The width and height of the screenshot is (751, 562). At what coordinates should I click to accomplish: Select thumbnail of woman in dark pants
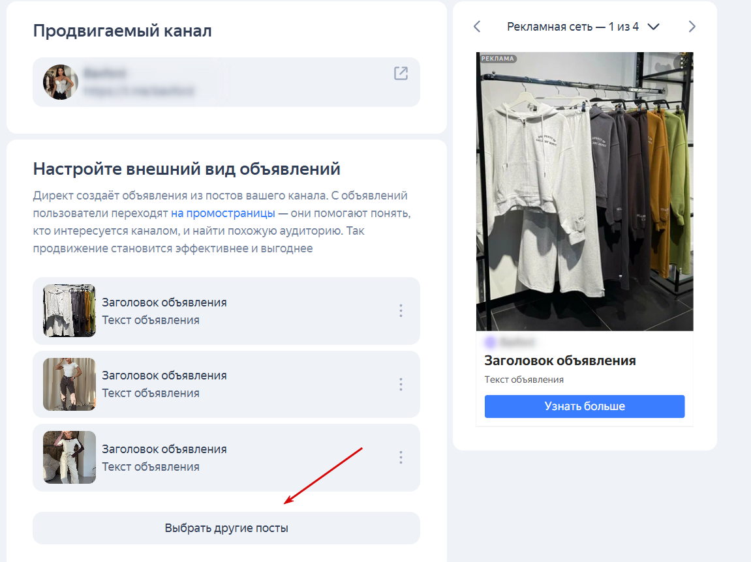[69, 384]
